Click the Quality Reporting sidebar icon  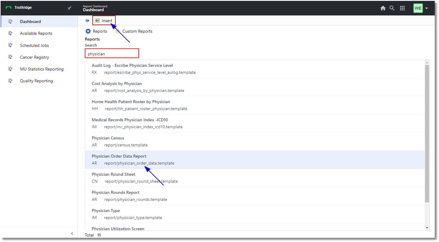coord(10,81)
